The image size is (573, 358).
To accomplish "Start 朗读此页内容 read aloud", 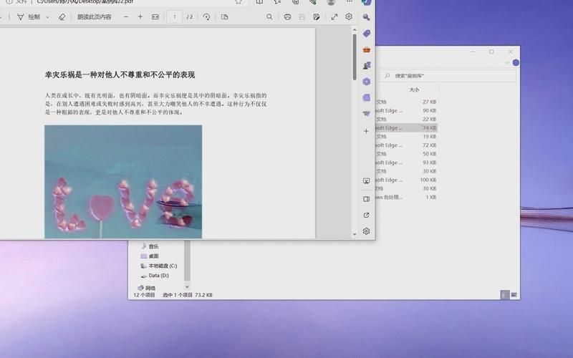I will point(95,16).
